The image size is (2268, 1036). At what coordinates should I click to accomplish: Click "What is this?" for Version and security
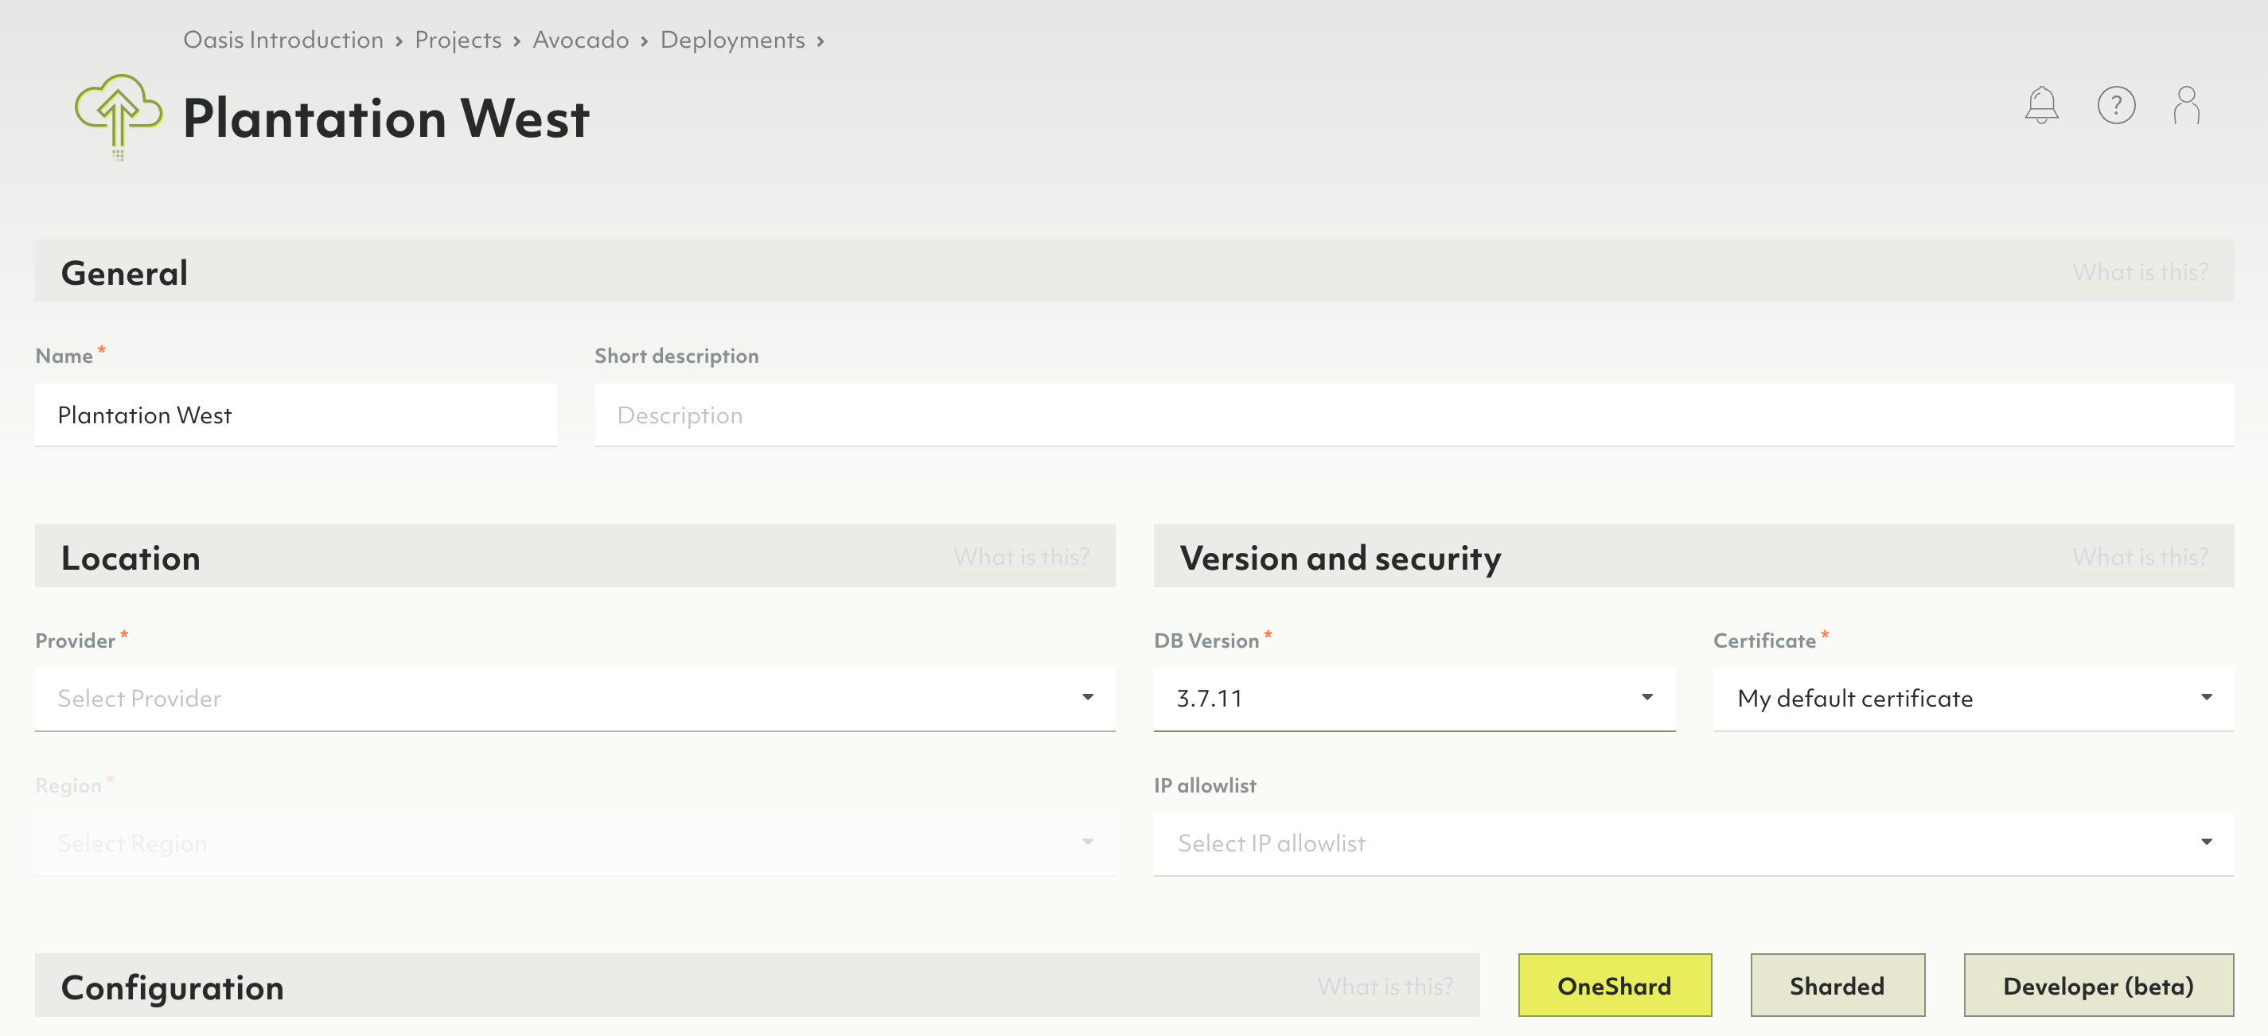[x=2139, y=556]
